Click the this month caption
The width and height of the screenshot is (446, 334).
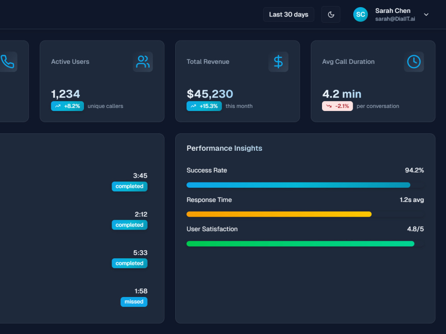coord(239,106)
